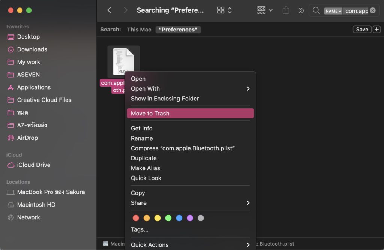384x250 pixels.
Task: Click the plus button to add search criteria
Action: [x=376, y=30]
